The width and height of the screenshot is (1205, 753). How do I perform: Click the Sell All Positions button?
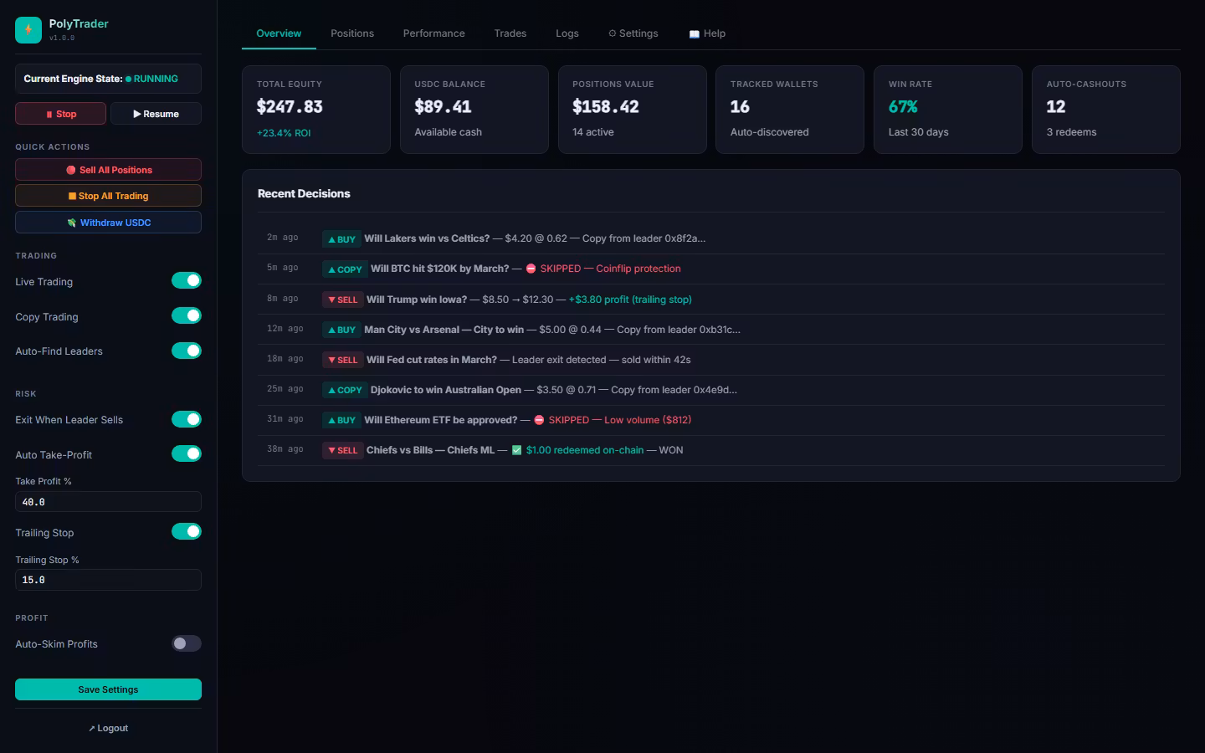tap(108, 170)
